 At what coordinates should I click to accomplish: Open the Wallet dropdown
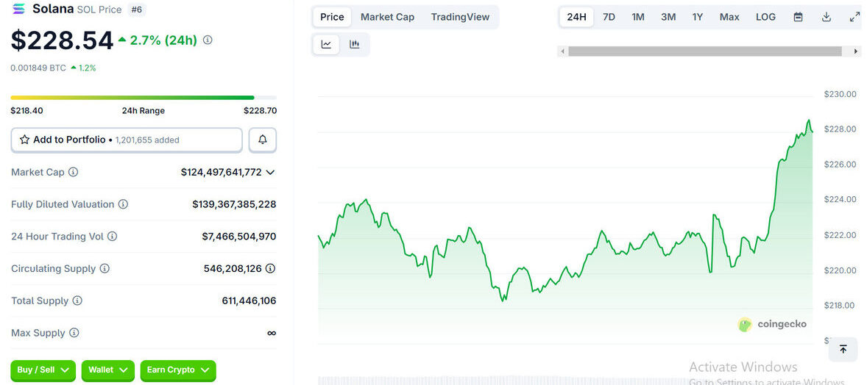107,370
